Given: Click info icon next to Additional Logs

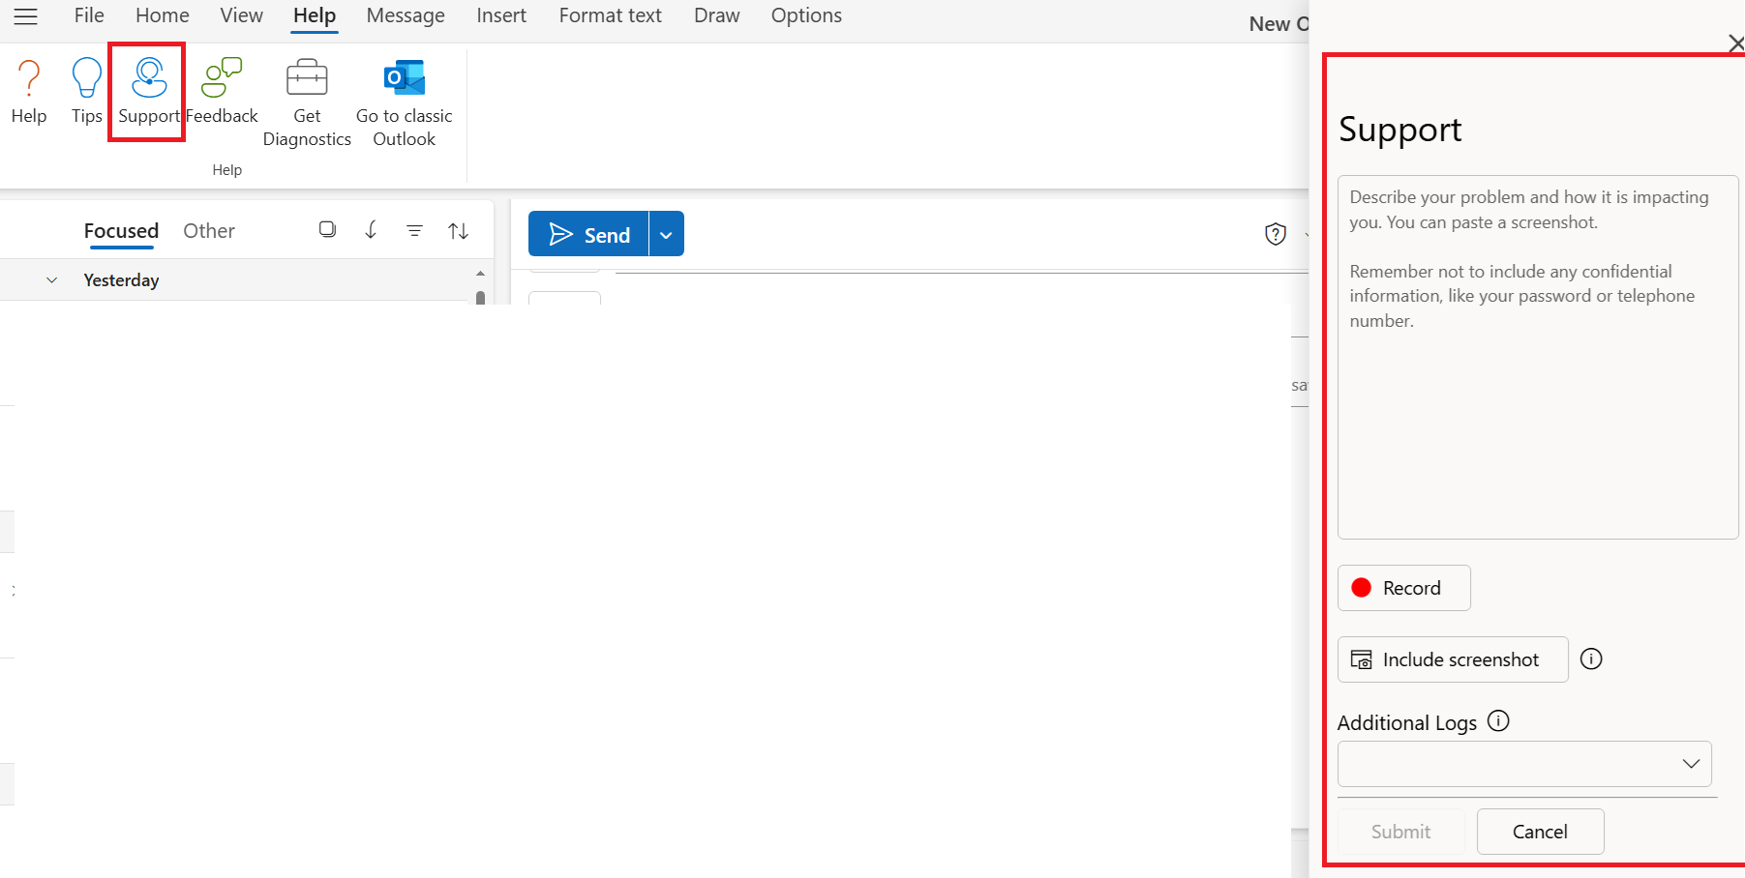Looking at the screenshot, I should point(1498,720).
